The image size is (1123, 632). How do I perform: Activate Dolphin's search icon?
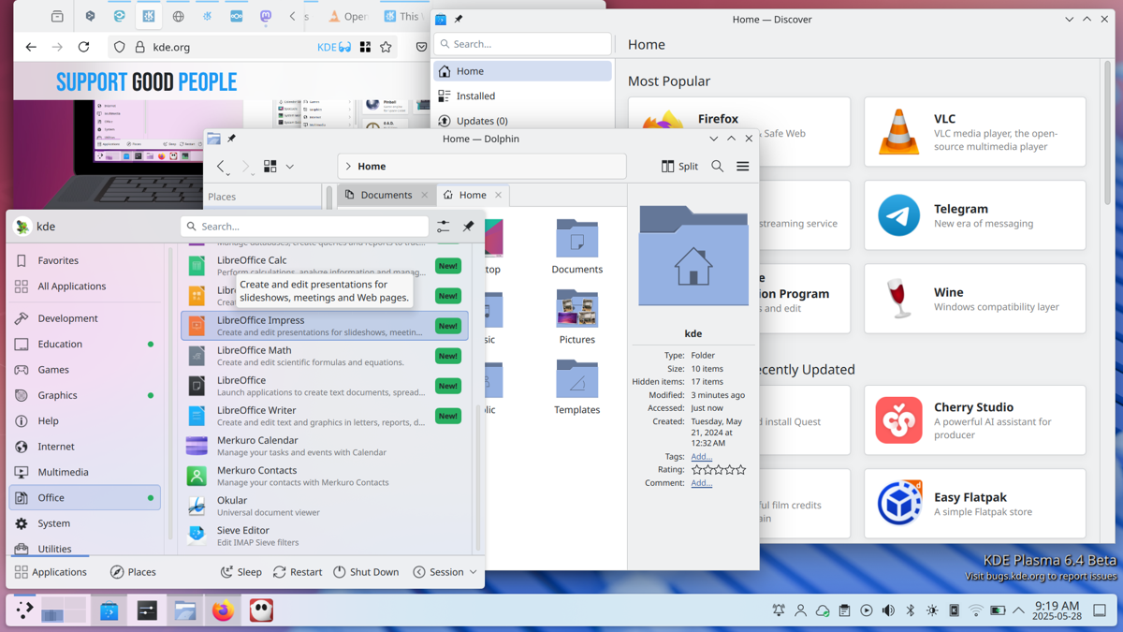(717, 166)
